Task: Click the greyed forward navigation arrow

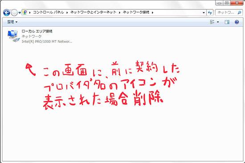Action: tap(14, 12)
